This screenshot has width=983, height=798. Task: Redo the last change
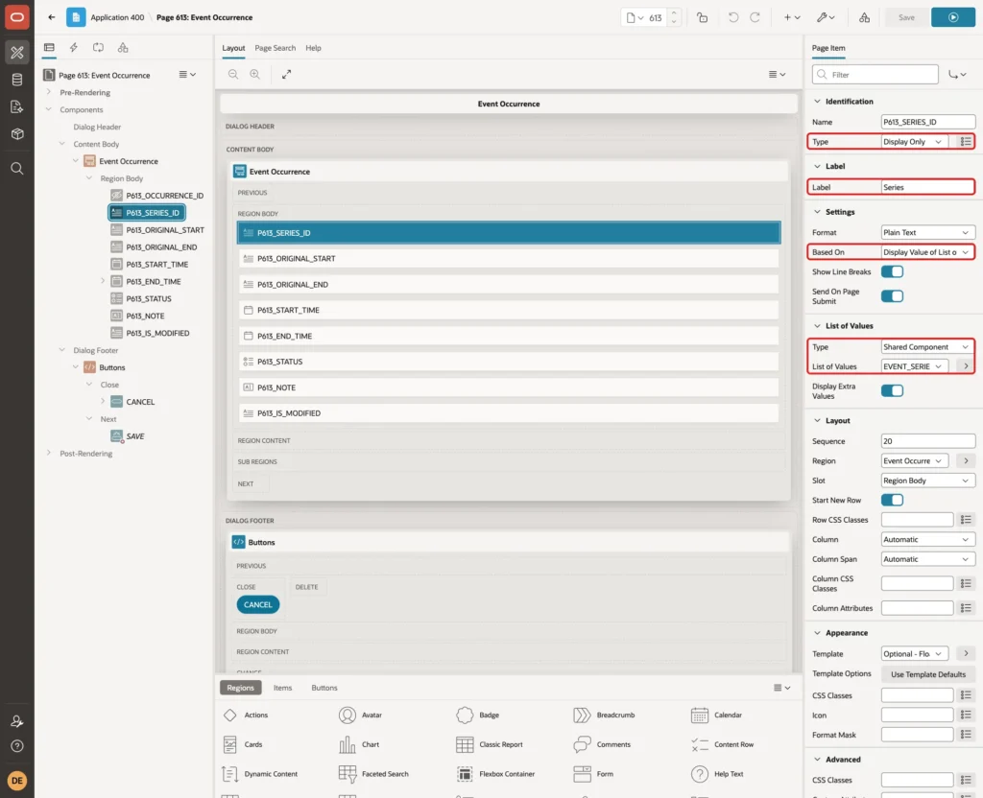coord(755,17)
